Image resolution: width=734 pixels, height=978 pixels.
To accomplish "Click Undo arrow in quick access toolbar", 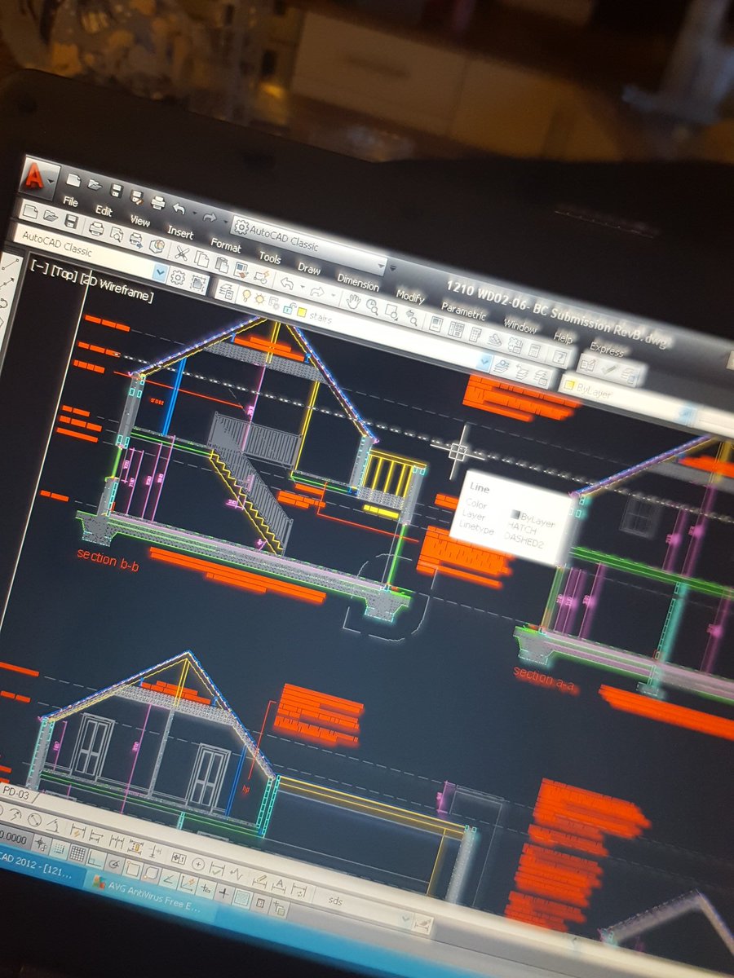I will click(179, 209).
